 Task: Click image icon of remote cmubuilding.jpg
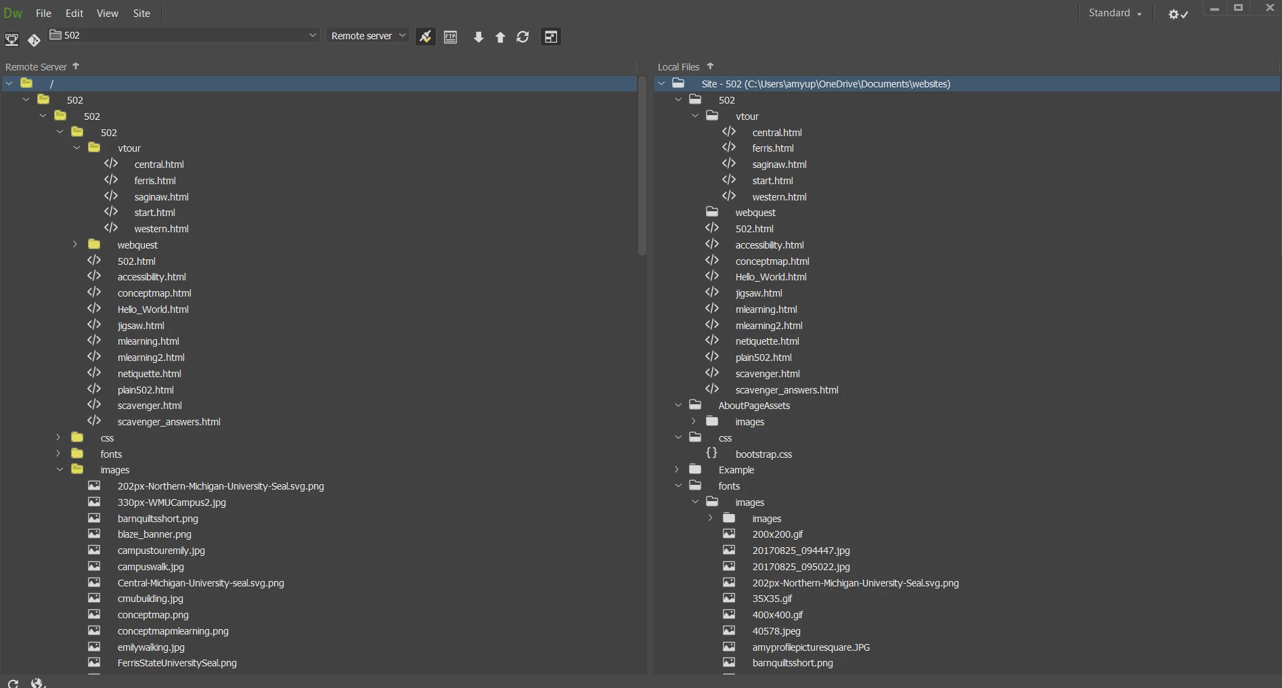(x=94, y=598)
